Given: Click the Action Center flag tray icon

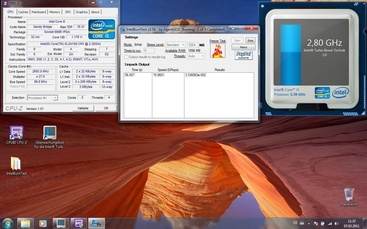Looking at the screenshot, I should [x=316, y=224].
